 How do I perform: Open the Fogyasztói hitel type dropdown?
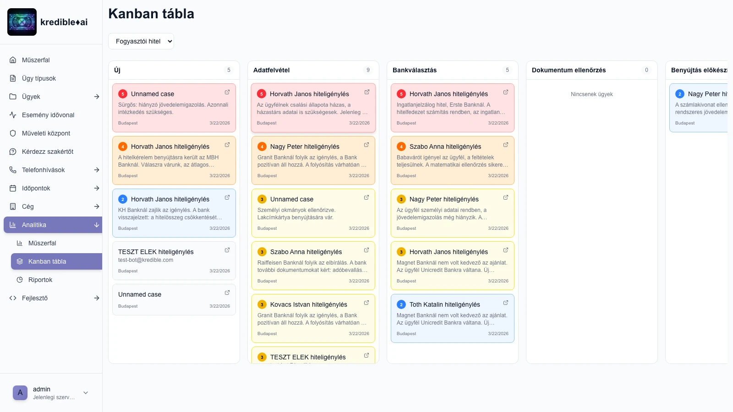[141, 41]
